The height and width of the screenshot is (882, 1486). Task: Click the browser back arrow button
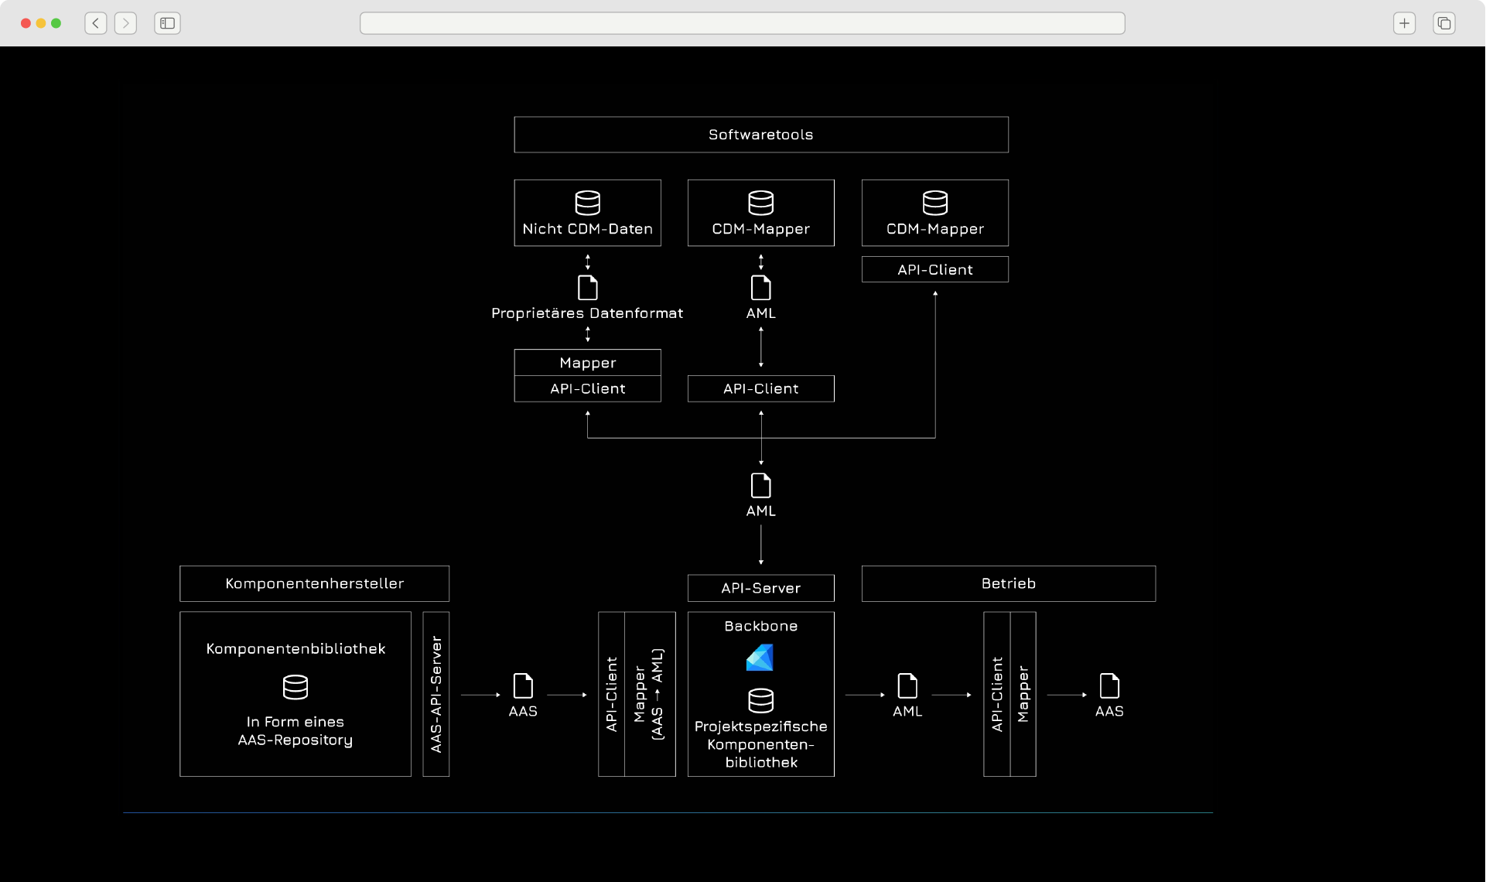click(96, 23)
